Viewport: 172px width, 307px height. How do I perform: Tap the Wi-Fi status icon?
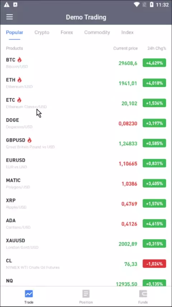pos(137,5)
